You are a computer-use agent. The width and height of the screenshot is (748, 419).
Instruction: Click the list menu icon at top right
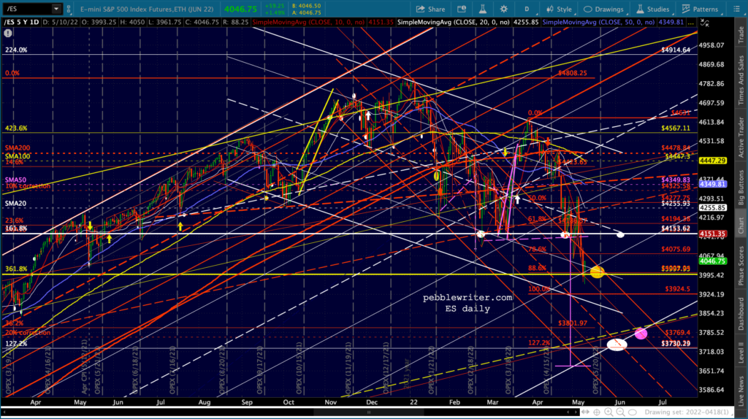coord(736,9)
